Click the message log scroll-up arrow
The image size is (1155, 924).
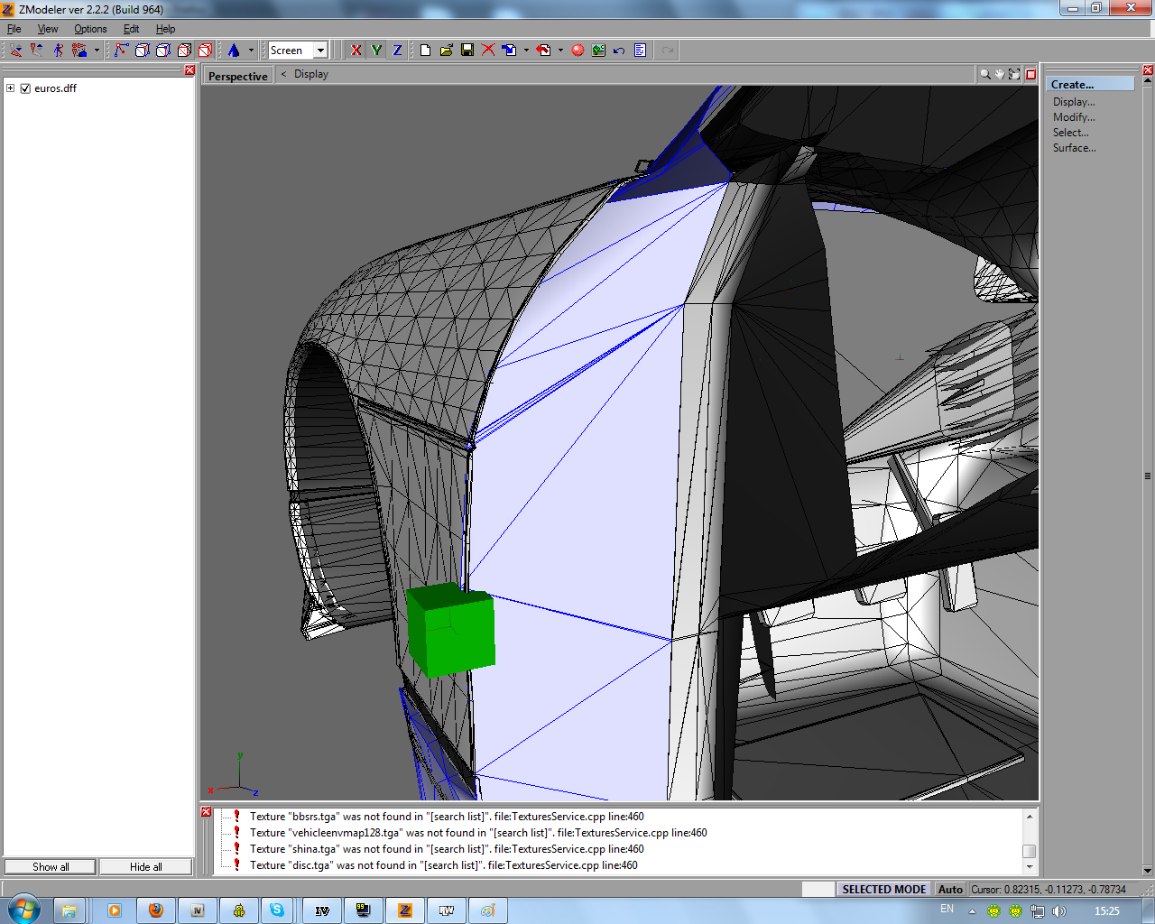coord(1029,817)
